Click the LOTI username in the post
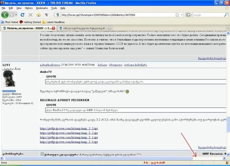This screenshot has width=230, height=166. (x=6, y=65)
